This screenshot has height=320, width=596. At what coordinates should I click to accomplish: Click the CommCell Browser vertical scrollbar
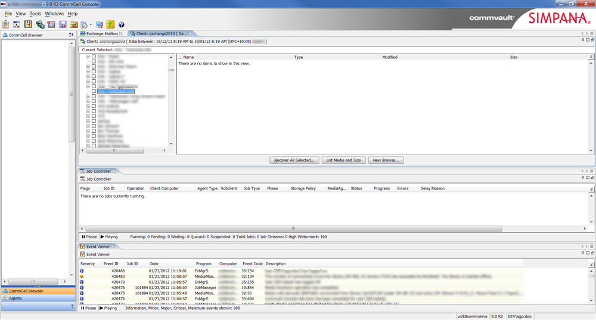click(72, 94)
